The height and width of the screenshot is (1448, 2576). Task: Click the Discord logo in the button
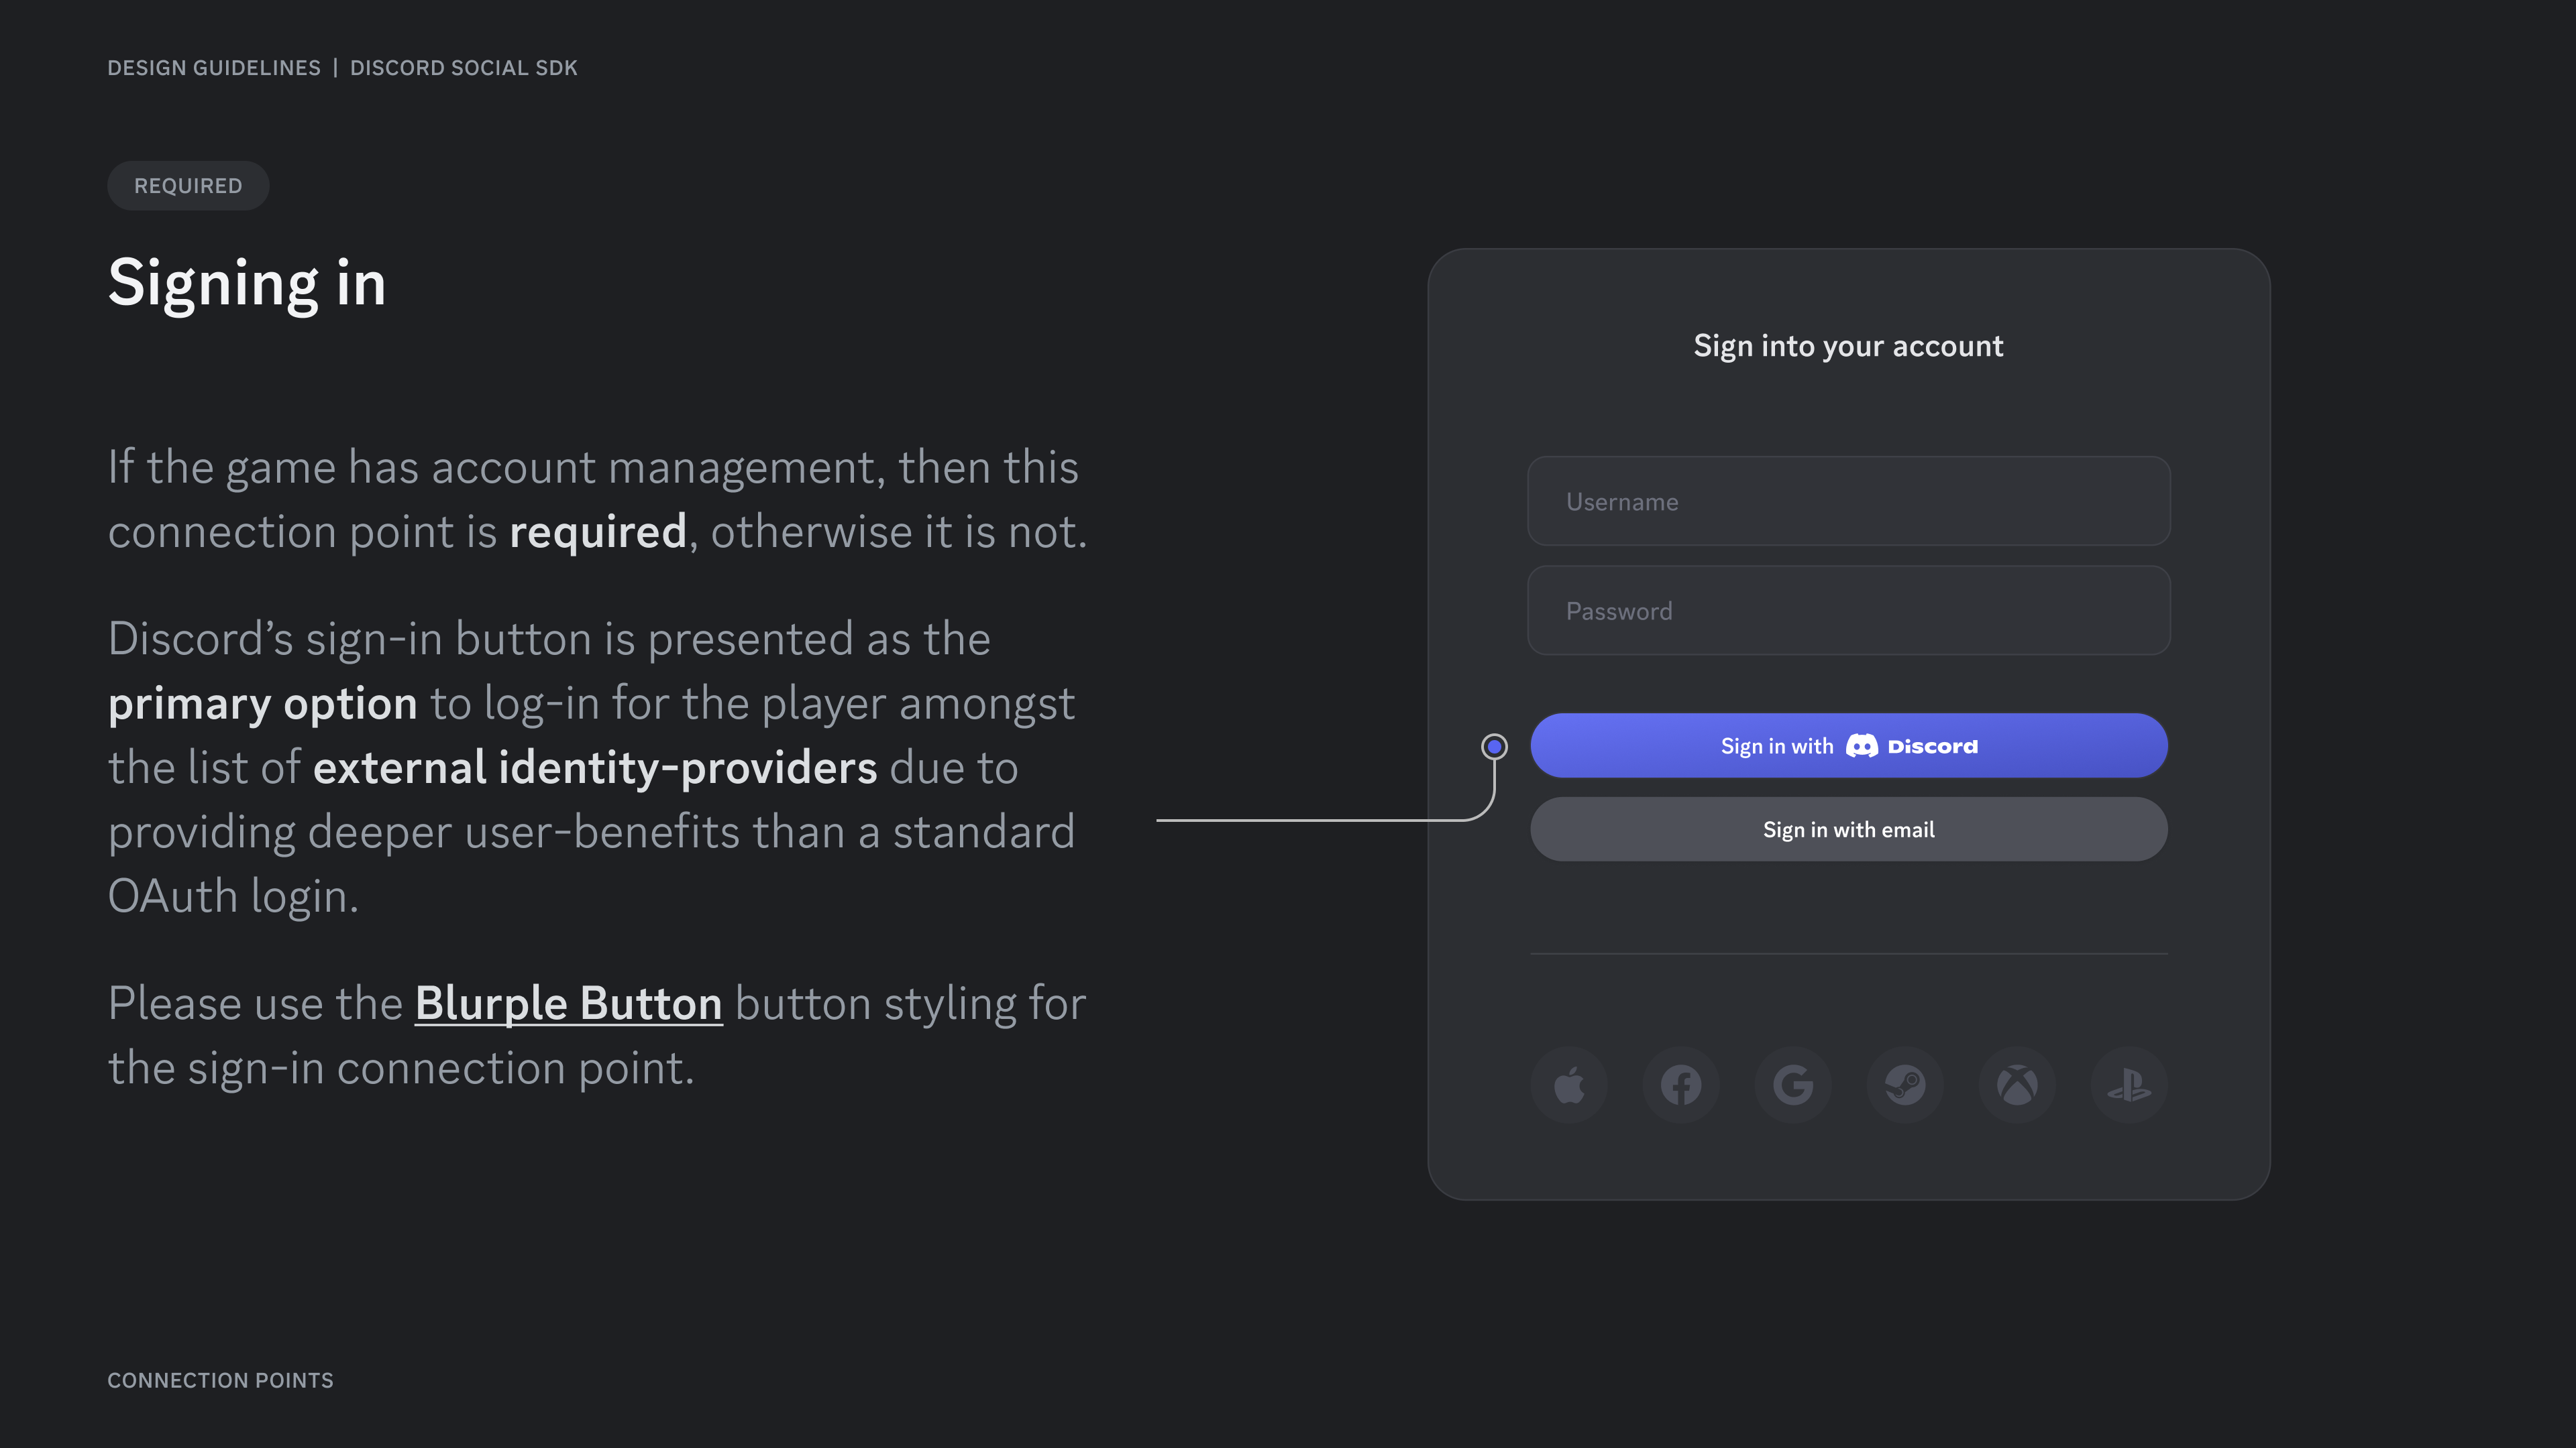point(1861,745)
